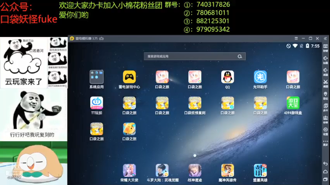Click 口袋妖怪fuke overlay text
This screenshot has height=185, width=330.
[x=29, y=20]
